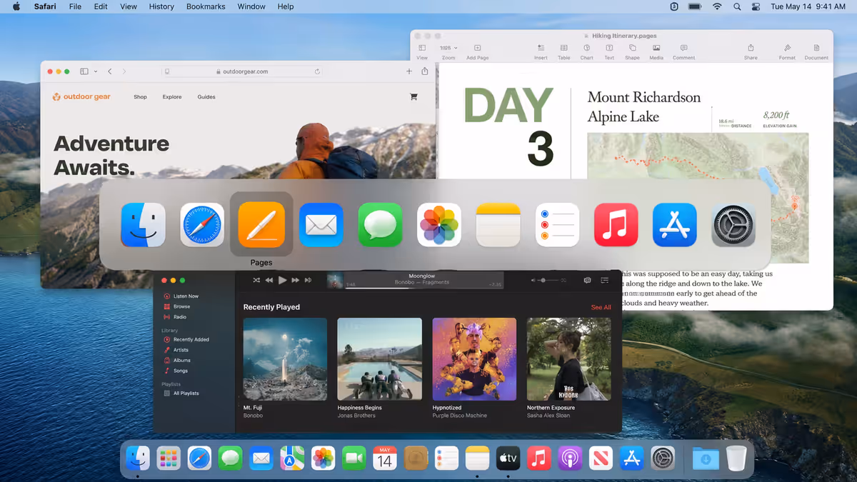Select Safari in the app switcher

click(202, 225)
